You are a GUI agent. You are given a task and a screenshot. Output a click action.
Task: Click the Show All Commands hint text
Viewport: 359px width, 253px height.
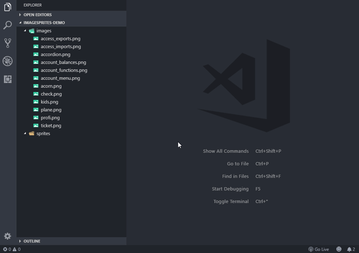[225, 151]
